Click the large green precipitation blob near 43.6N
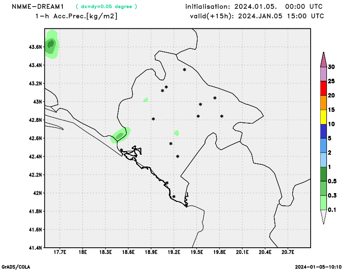This screenshot has height=270, width=349. tap(51, 44)
